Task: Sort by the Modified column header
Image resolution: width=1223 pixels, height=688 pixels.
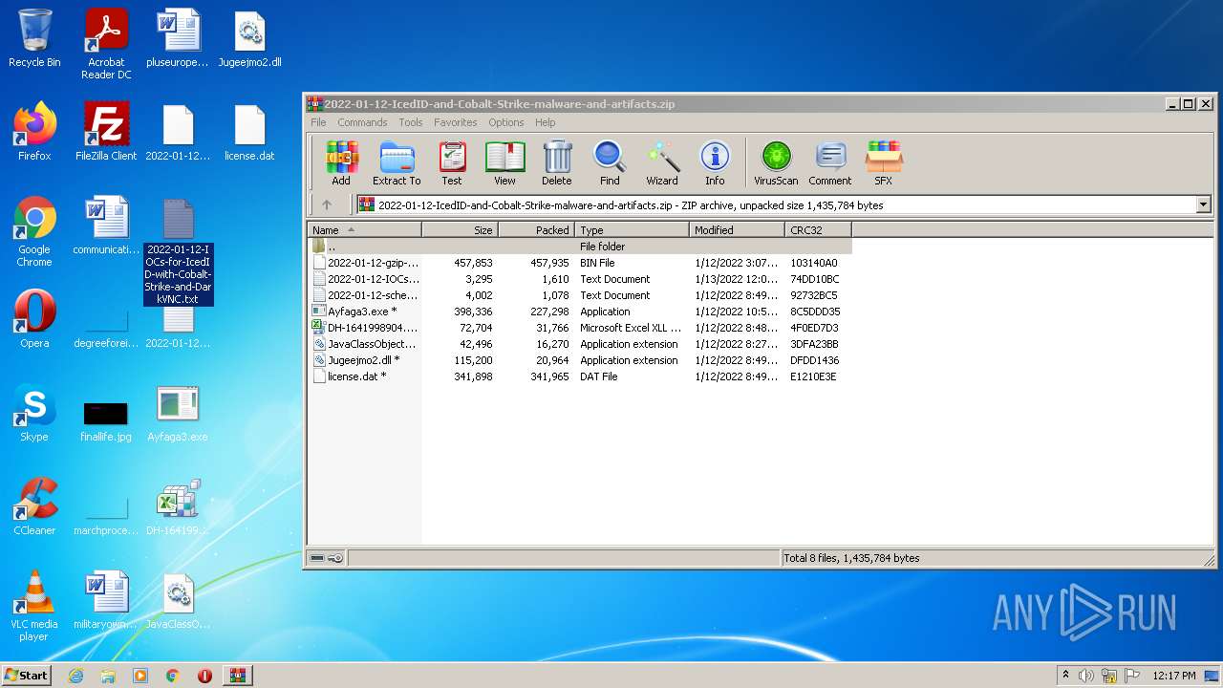Action: pyautogui.click(x=738, y=230)
